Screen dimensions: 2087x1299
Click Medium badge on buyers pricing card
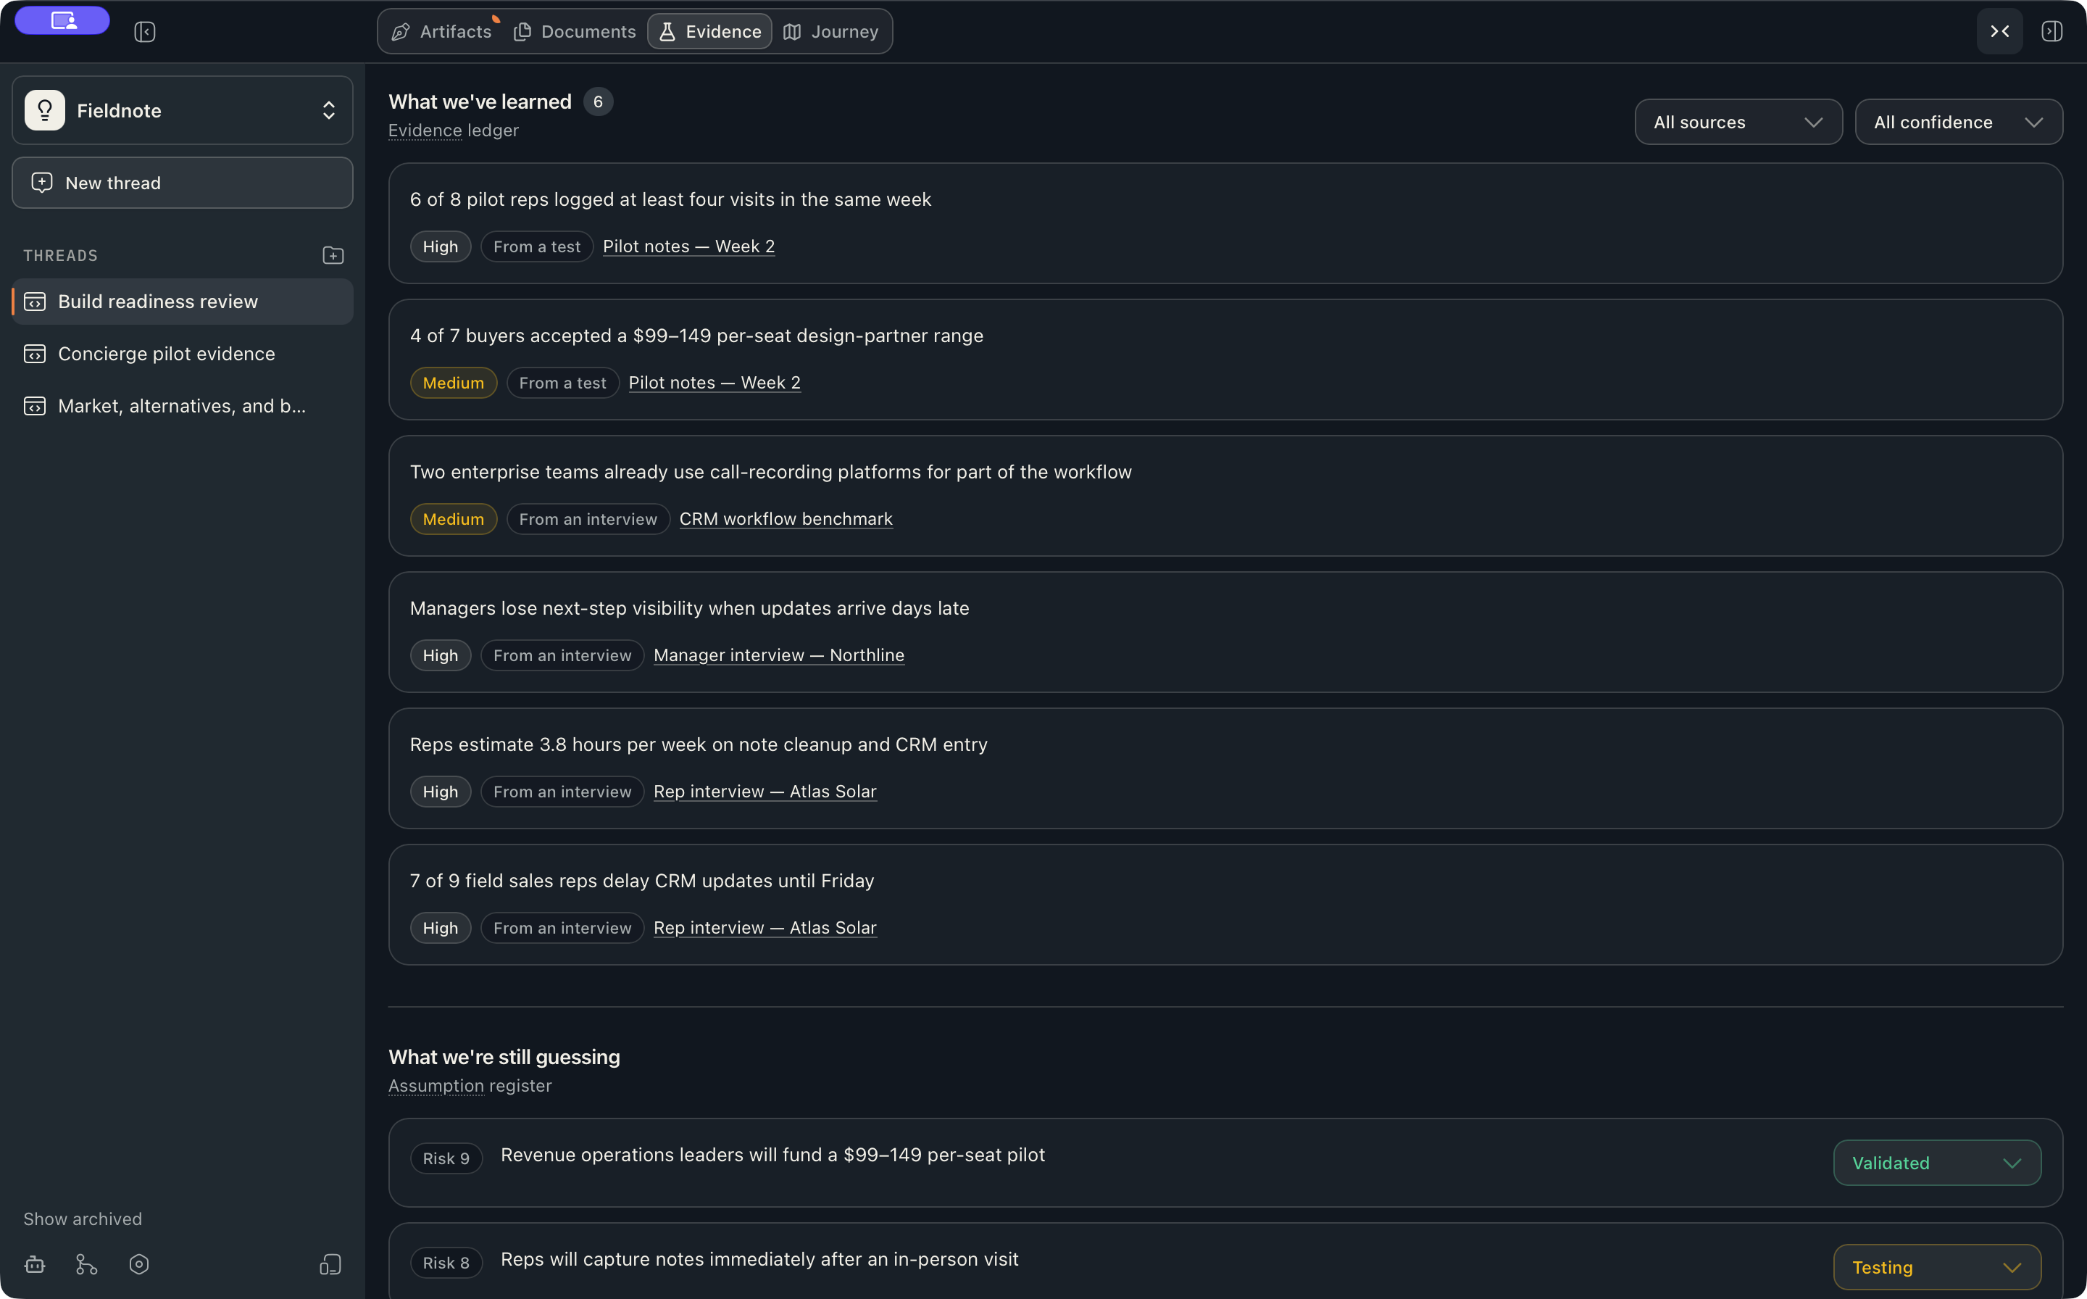click(453, 383)
